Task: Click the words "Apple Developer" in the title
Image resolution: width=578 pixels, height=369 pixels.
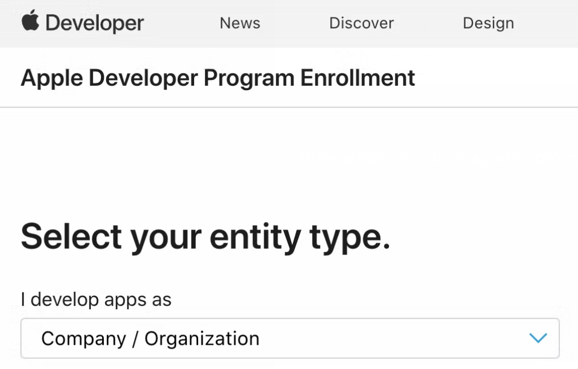Action: click(x=110, y=78)
